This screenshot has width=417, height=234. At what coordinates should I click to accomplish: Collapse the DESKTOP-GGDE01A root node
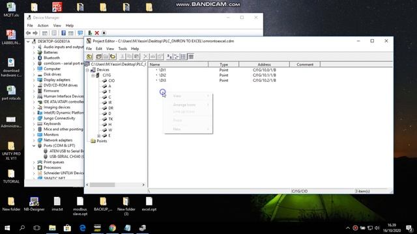coord(28,42)
